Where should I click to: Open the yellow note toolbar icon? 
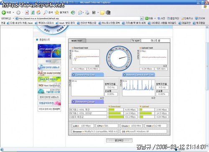point(102,13)
